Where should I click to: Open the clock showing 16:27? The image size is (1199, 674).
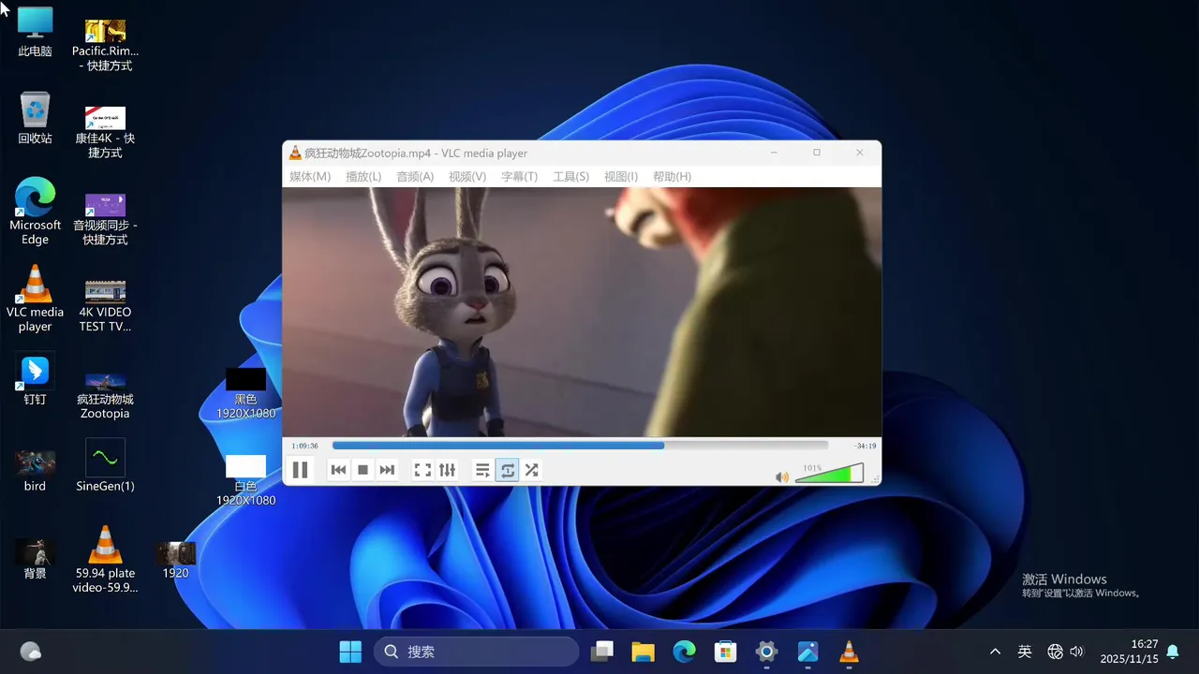pyautogui.click(x=1129, y=652)
